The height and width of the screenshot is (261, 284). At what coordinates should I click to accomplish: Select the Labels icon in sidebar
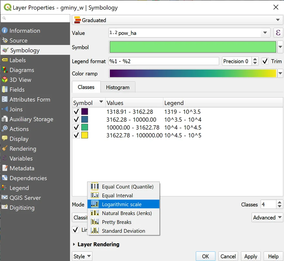click(5, 60)
